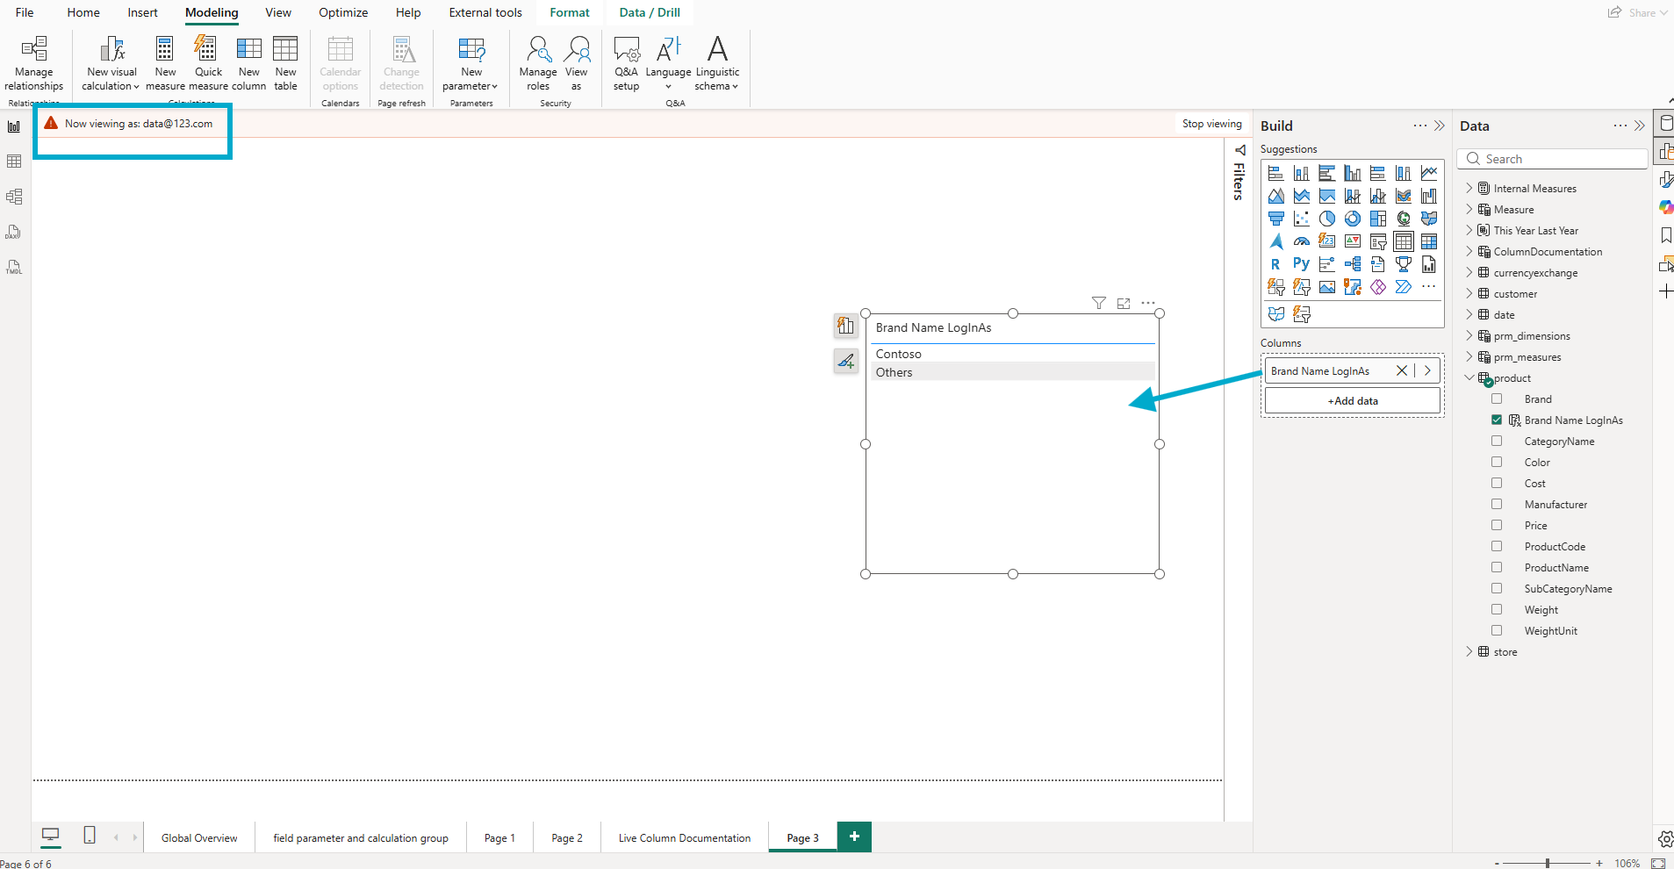Pick the ribbon chart visual
1674x869 pixels.
(1404, 196)
